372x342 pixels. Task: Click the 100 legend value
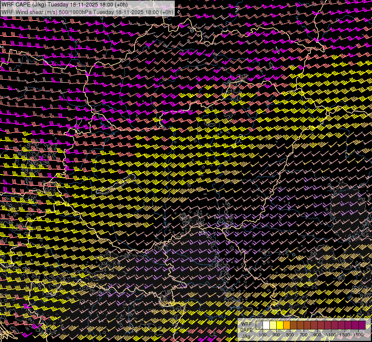(263, 335)
